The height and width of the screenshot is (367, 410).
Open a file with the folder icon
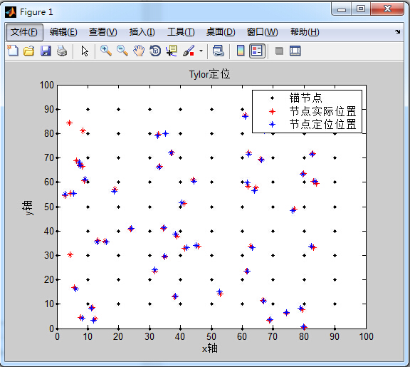pyautogui.click(x=29, y=51)
